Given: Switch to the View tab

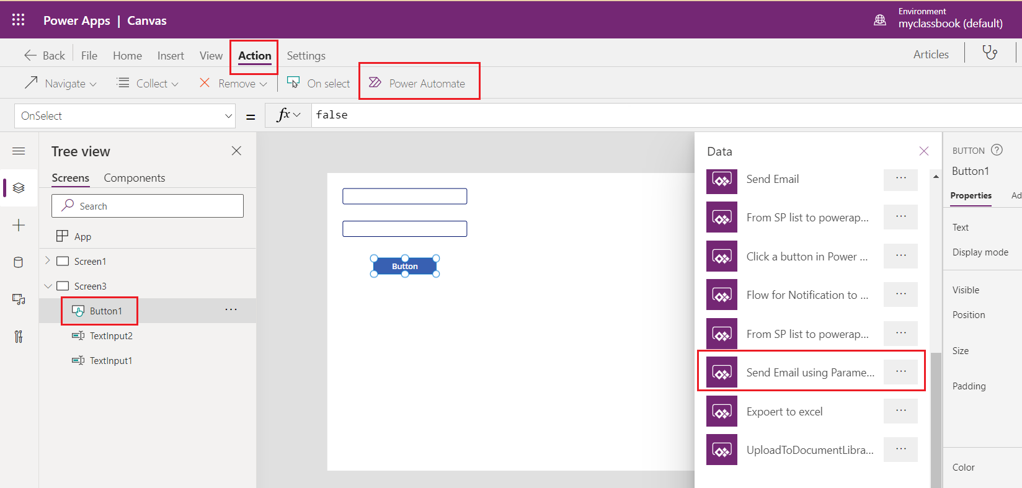Looking at the screenshot, I should click(211, 55).
